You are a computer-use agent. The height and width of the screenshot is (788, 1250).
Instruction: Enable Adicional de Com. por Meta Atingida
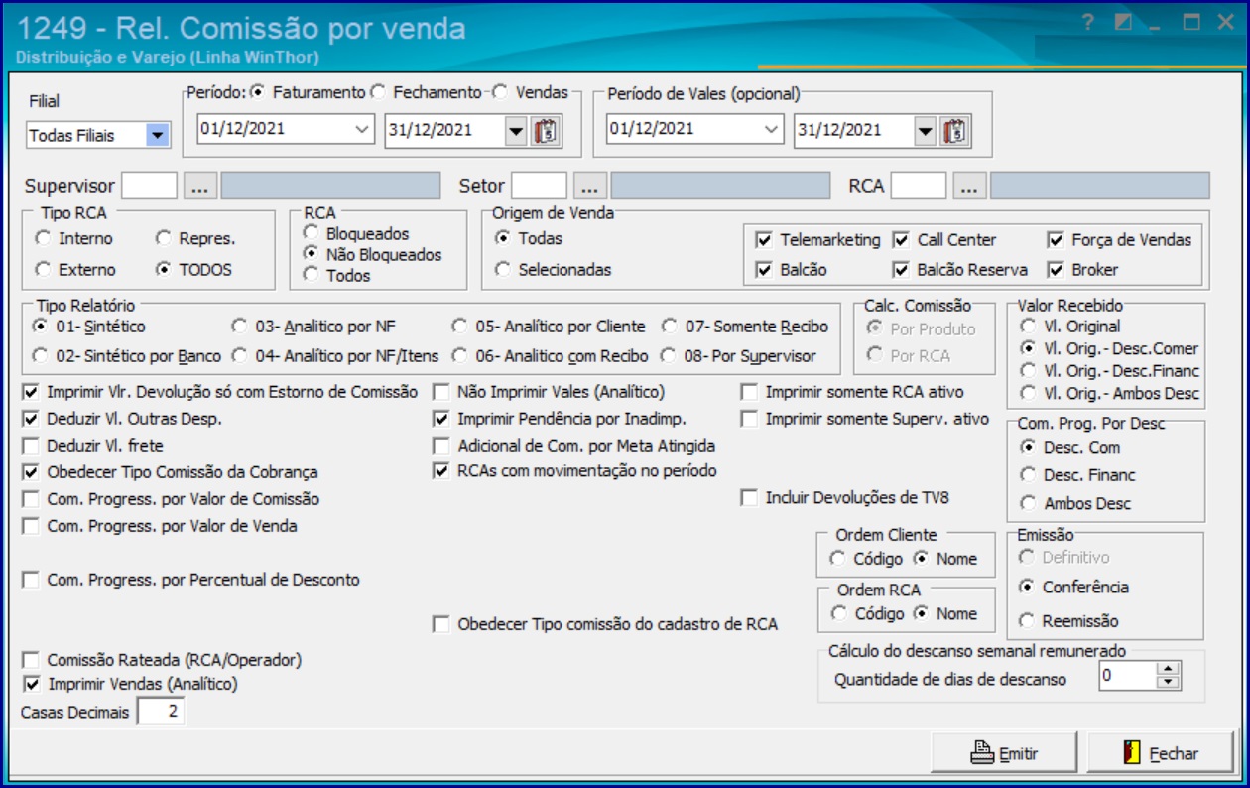573,446
